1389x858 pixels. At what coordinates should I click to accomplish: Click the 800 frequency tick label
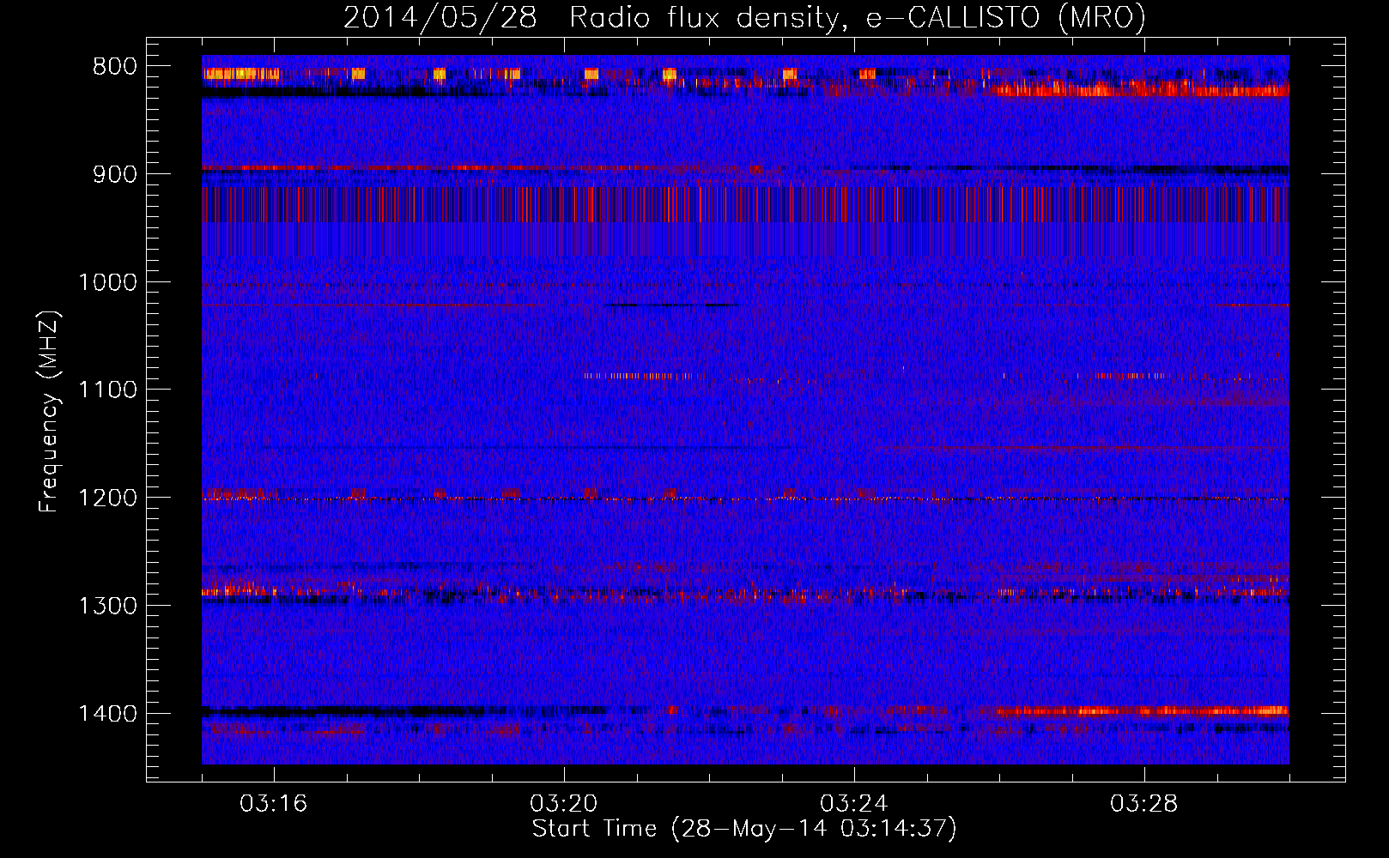tap(115, 67)
